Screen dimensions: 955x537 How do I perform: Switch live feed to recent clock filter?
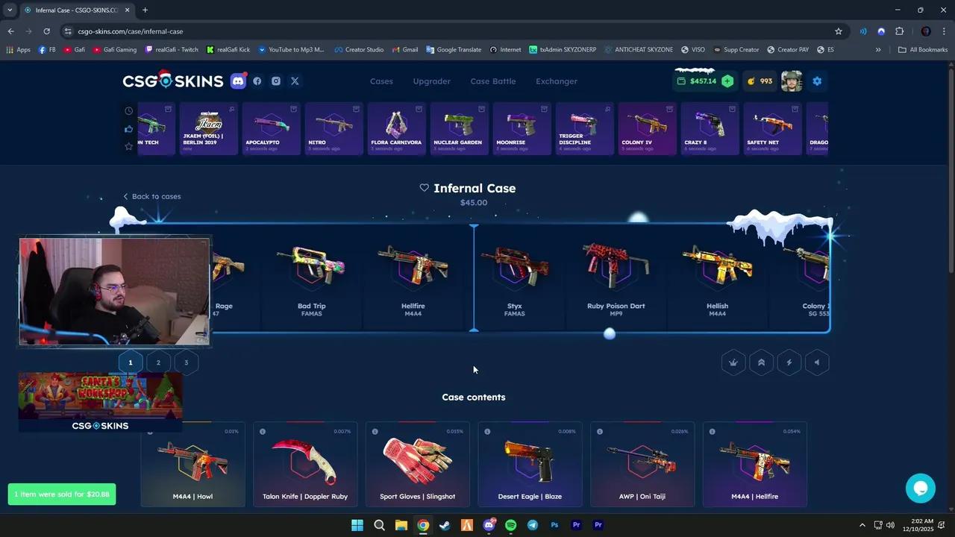pos(129,111)
